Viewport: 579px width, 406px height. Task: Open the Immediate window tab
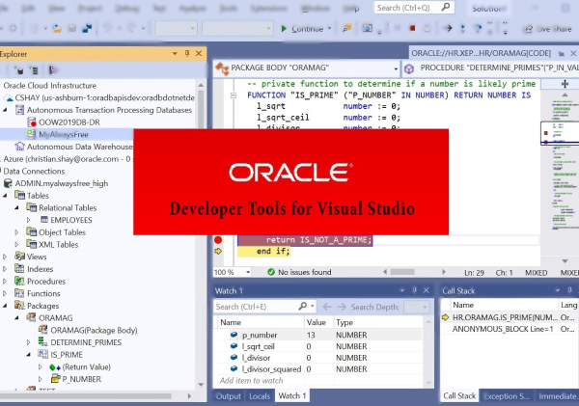point(558,396)
